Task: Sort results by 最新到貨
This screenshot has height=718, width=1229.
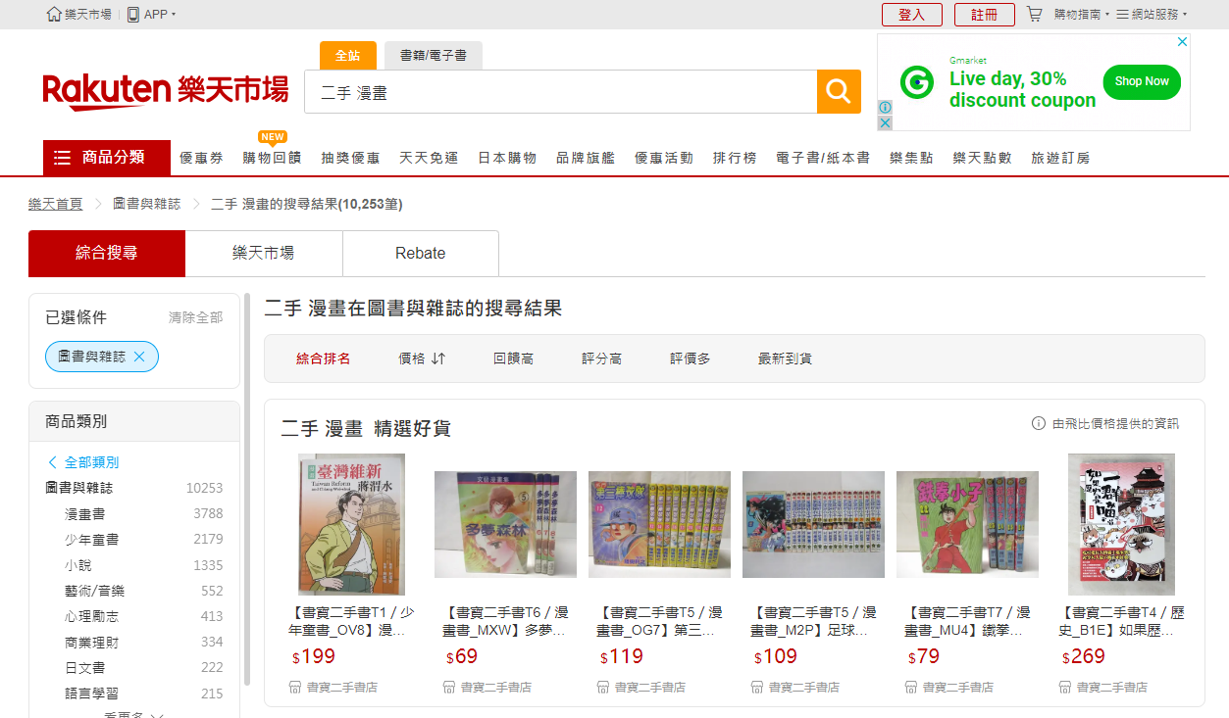Action: click(786, 359)
